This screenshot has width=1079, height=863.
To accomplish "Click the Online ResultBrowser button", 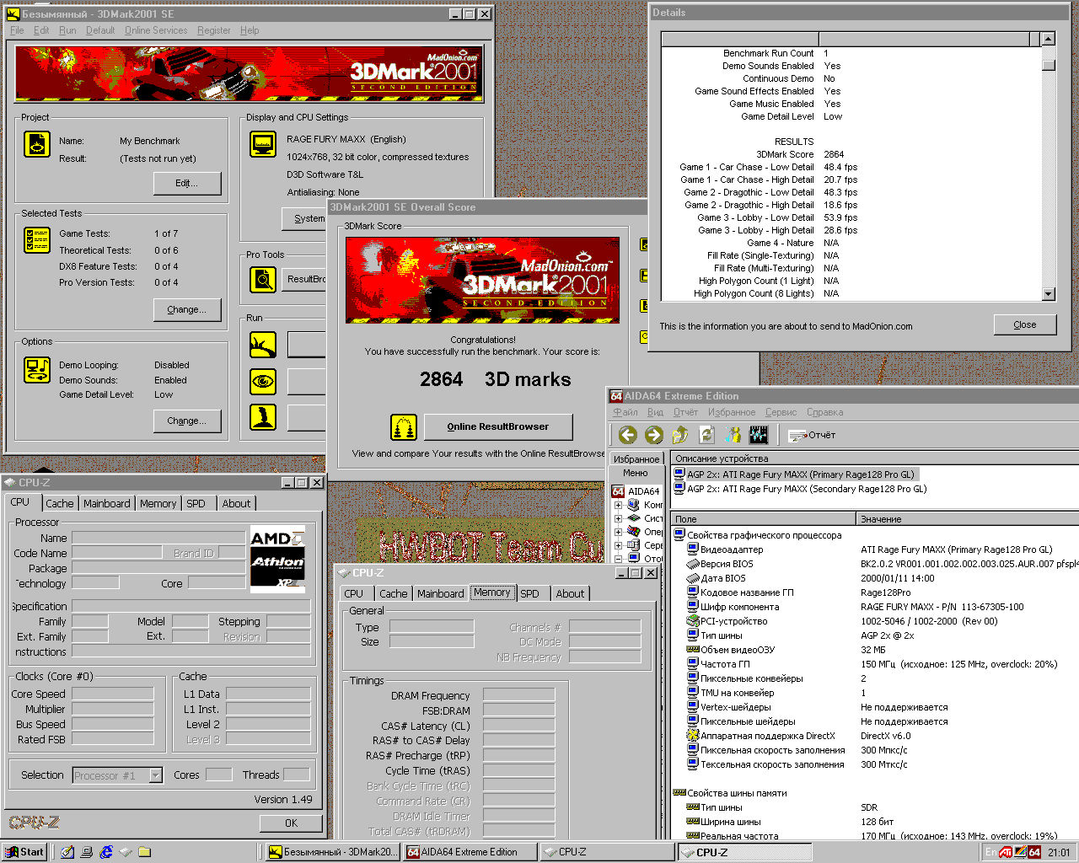I will click(x=498, y=426).
